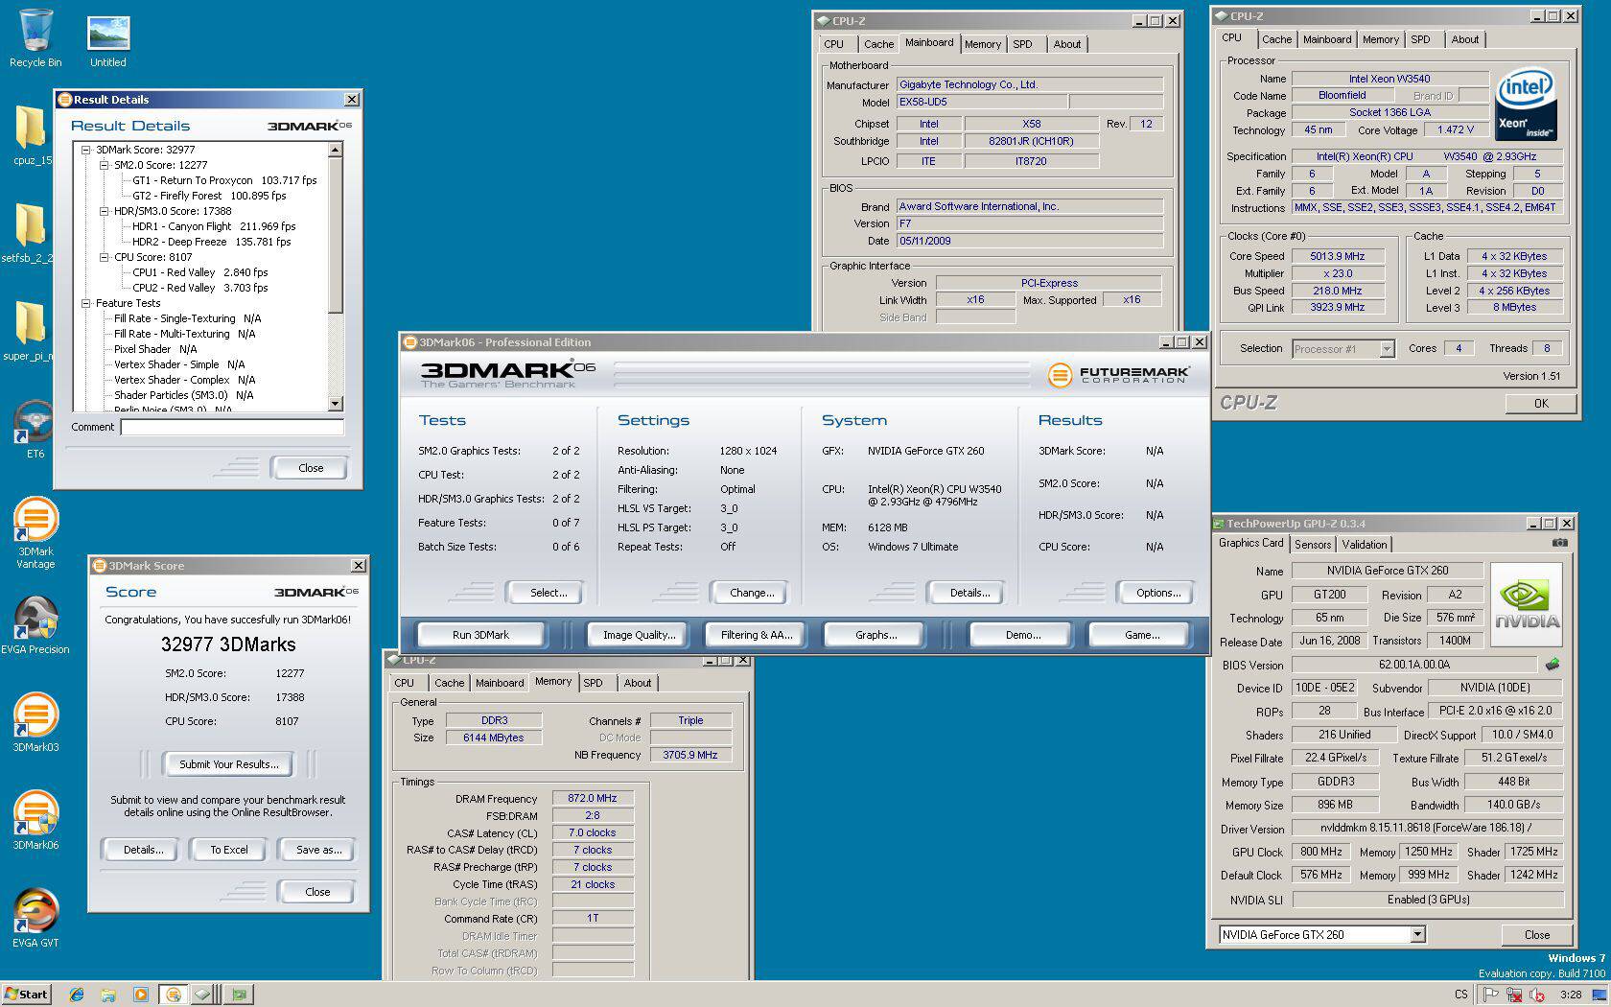Launch the EVGA GVT shortcut
The width and height of the screenshot is (1611, 1007).
pos(35,918)
